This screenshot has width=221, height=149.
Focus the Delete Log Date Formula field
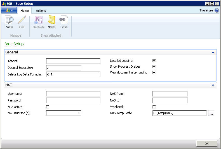(x=73, y=74)
